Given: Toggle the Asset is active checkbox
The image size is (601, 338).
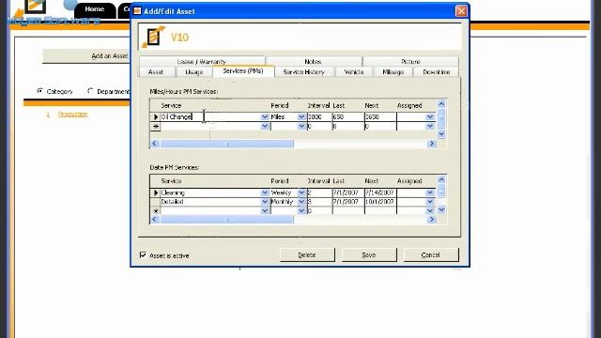Looking at the screenshot, I should (x=143, y=254).
